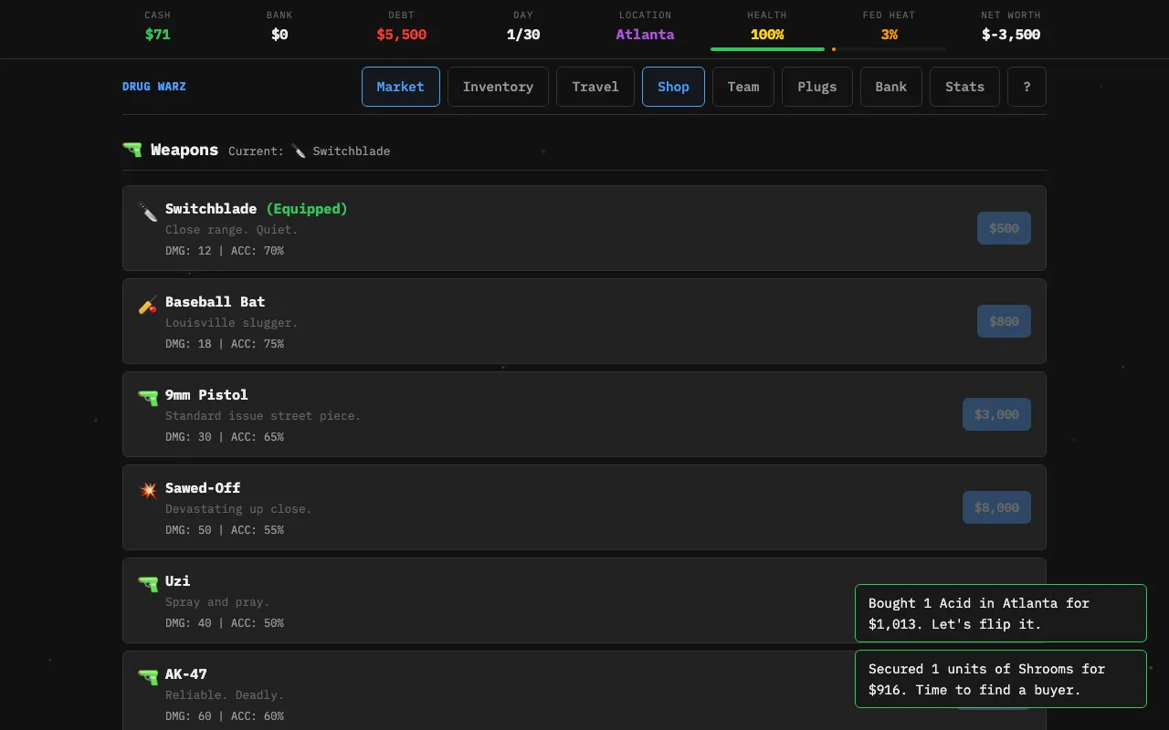
Task: Click the DRUG WARZ logo
Action: tap(154, 87)
